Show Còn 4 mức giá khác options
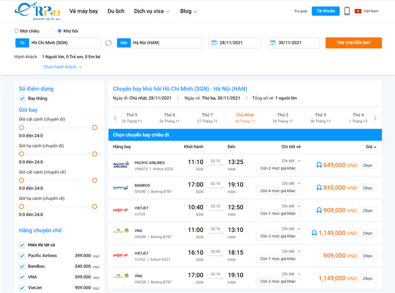395x293 pixels. click(x=278, y=191)
